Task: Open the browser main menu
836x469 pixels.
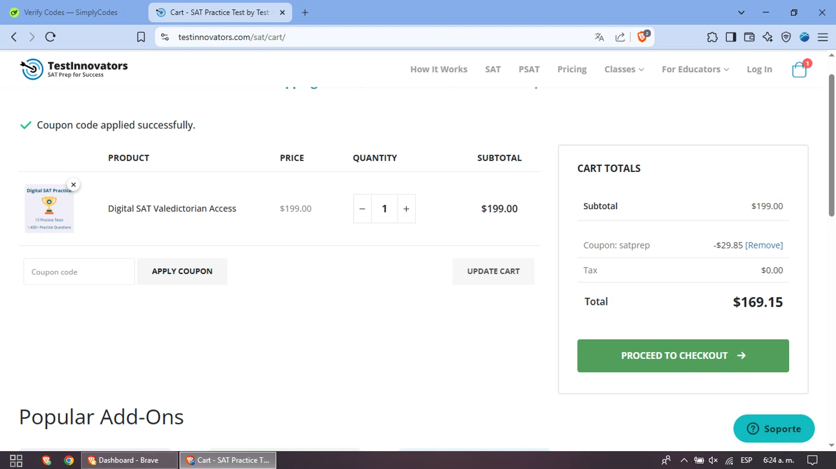Action: click(823, 37)
